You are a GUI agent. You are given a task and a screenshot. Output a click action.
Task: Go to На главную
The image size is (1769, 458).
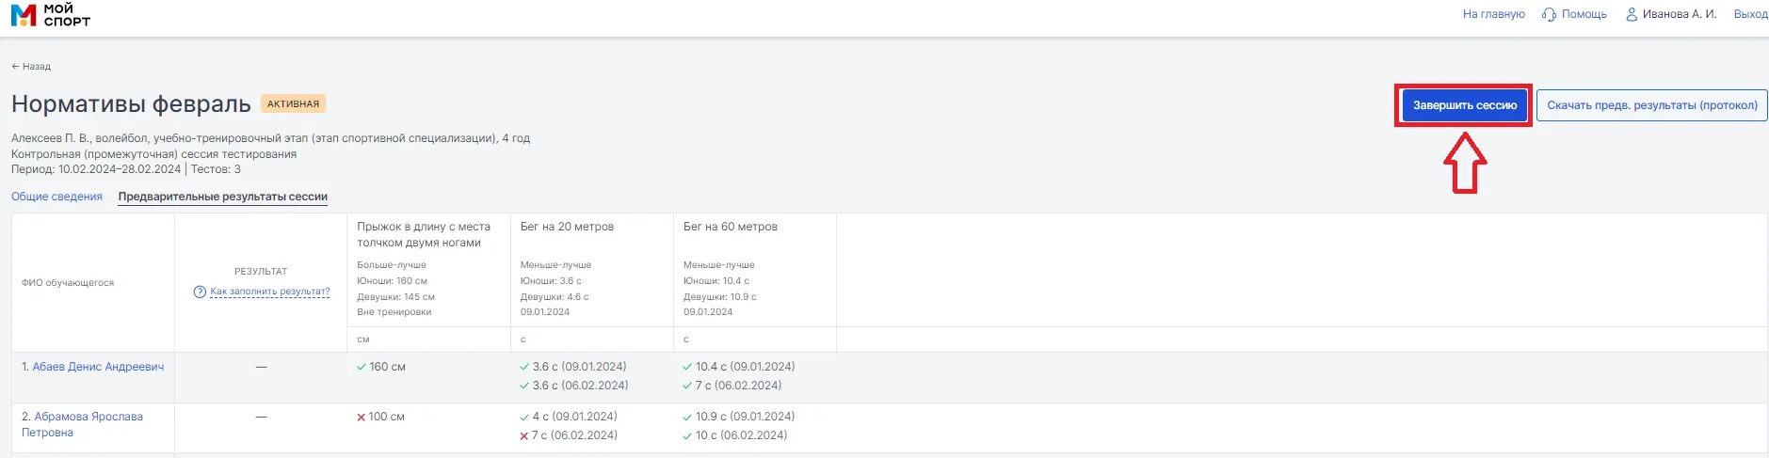(x=1493, y=14)
